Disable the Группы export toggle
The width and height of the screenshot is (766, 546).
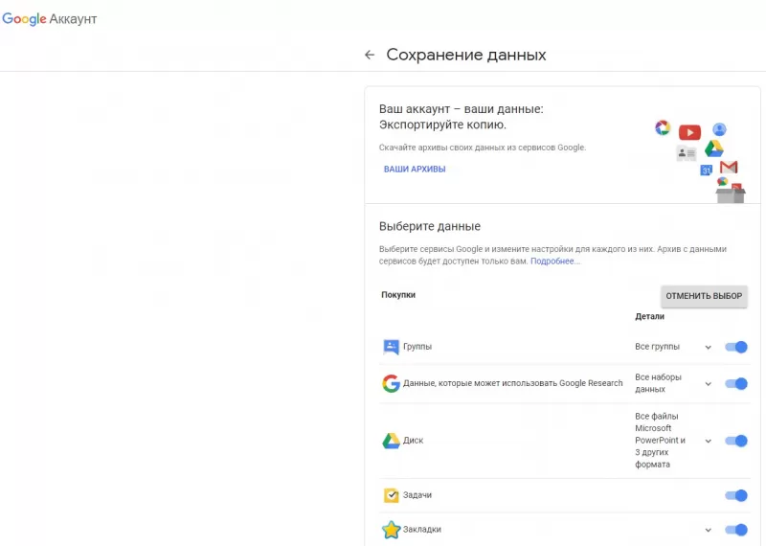[x=735, y=347]
